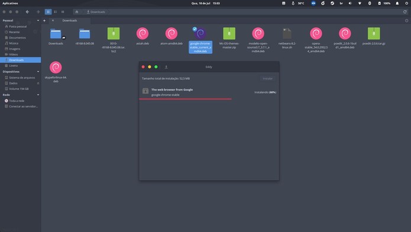Click the home icon in path bar
Screen dimensions: 411x232
(x=77, y=12)
